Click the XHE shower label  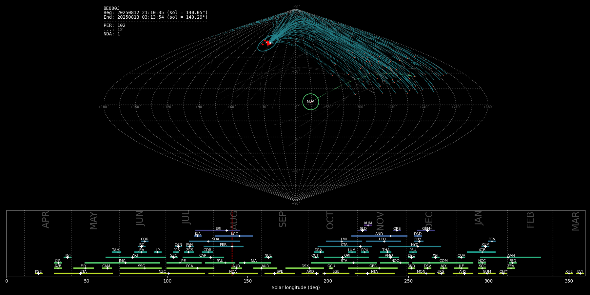569,272
